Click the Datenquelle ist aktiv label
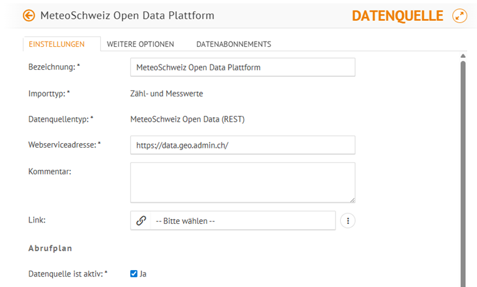 click(x=68, y=273)
